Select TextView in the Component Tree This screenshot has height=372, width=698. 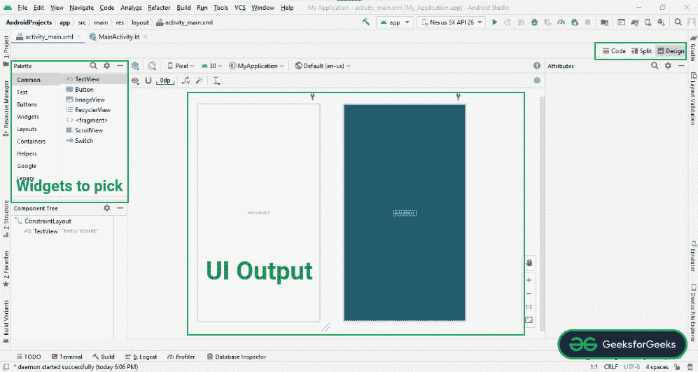pyautogui.click(x=46, y=231)
